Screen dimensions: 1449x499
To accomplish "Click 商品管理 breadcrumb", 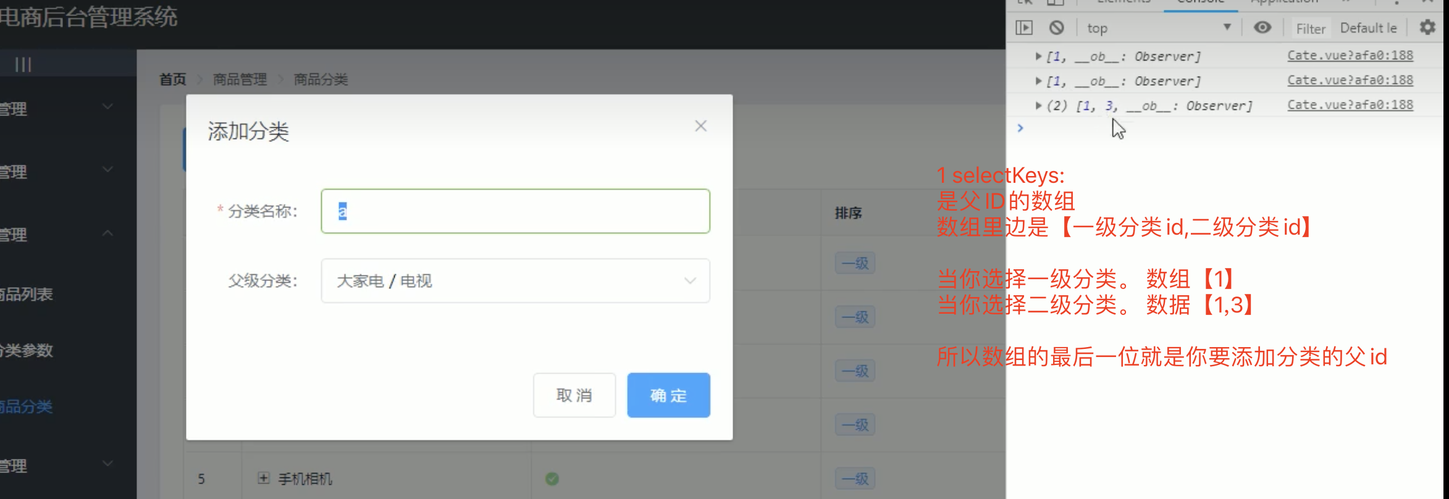I will (x=240, y=80).
